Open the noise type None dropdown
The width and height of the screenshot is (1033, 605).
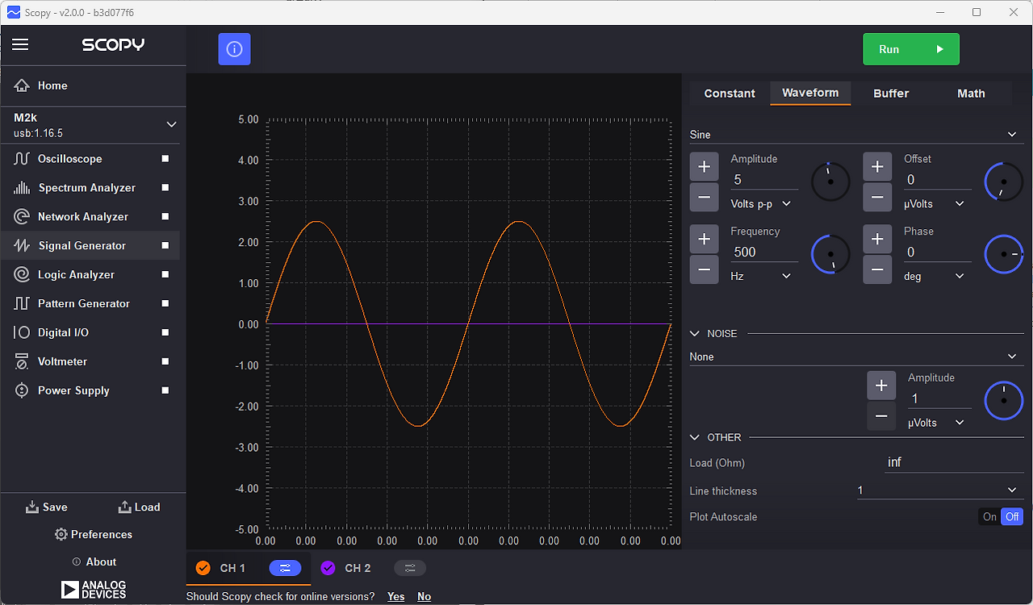click(856, 357)
